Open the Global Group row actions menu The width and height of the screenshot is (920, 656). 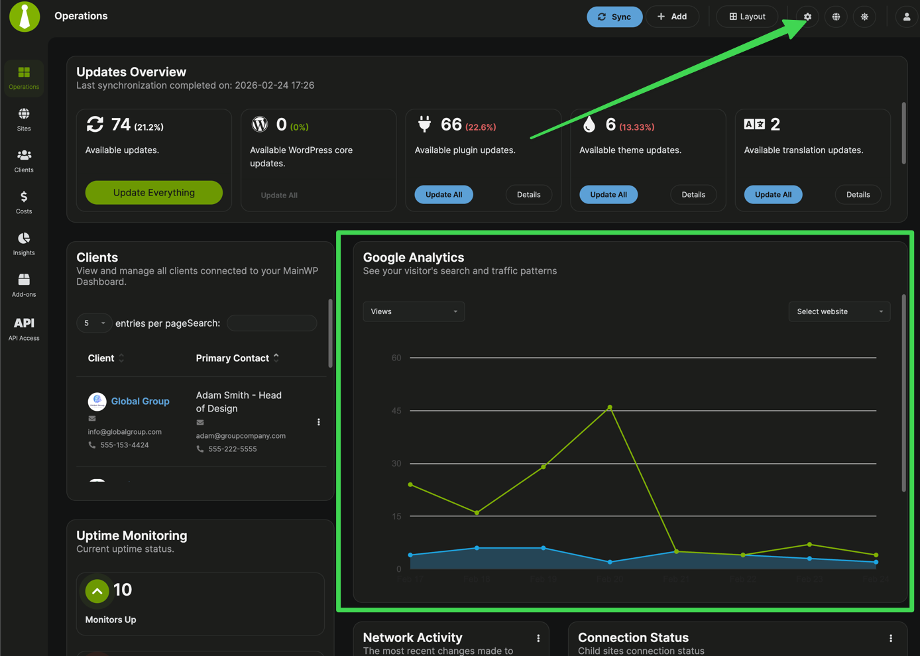coord(318,421)
